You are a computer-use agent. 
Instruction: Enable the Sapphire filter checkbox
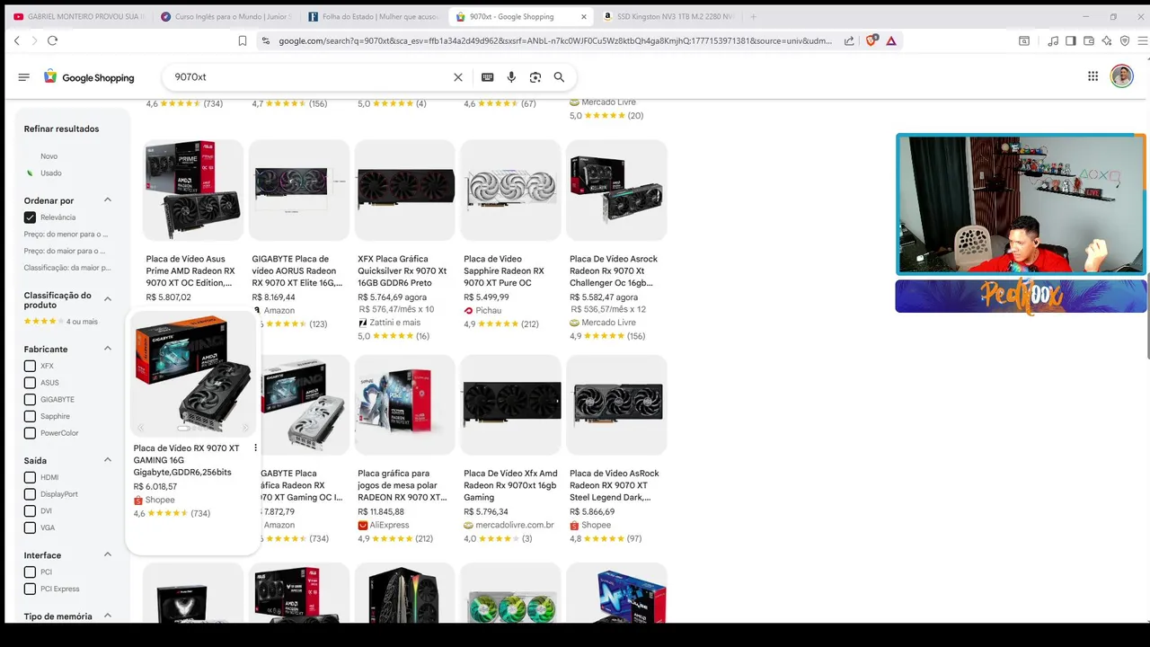click(x=30, y=416)
